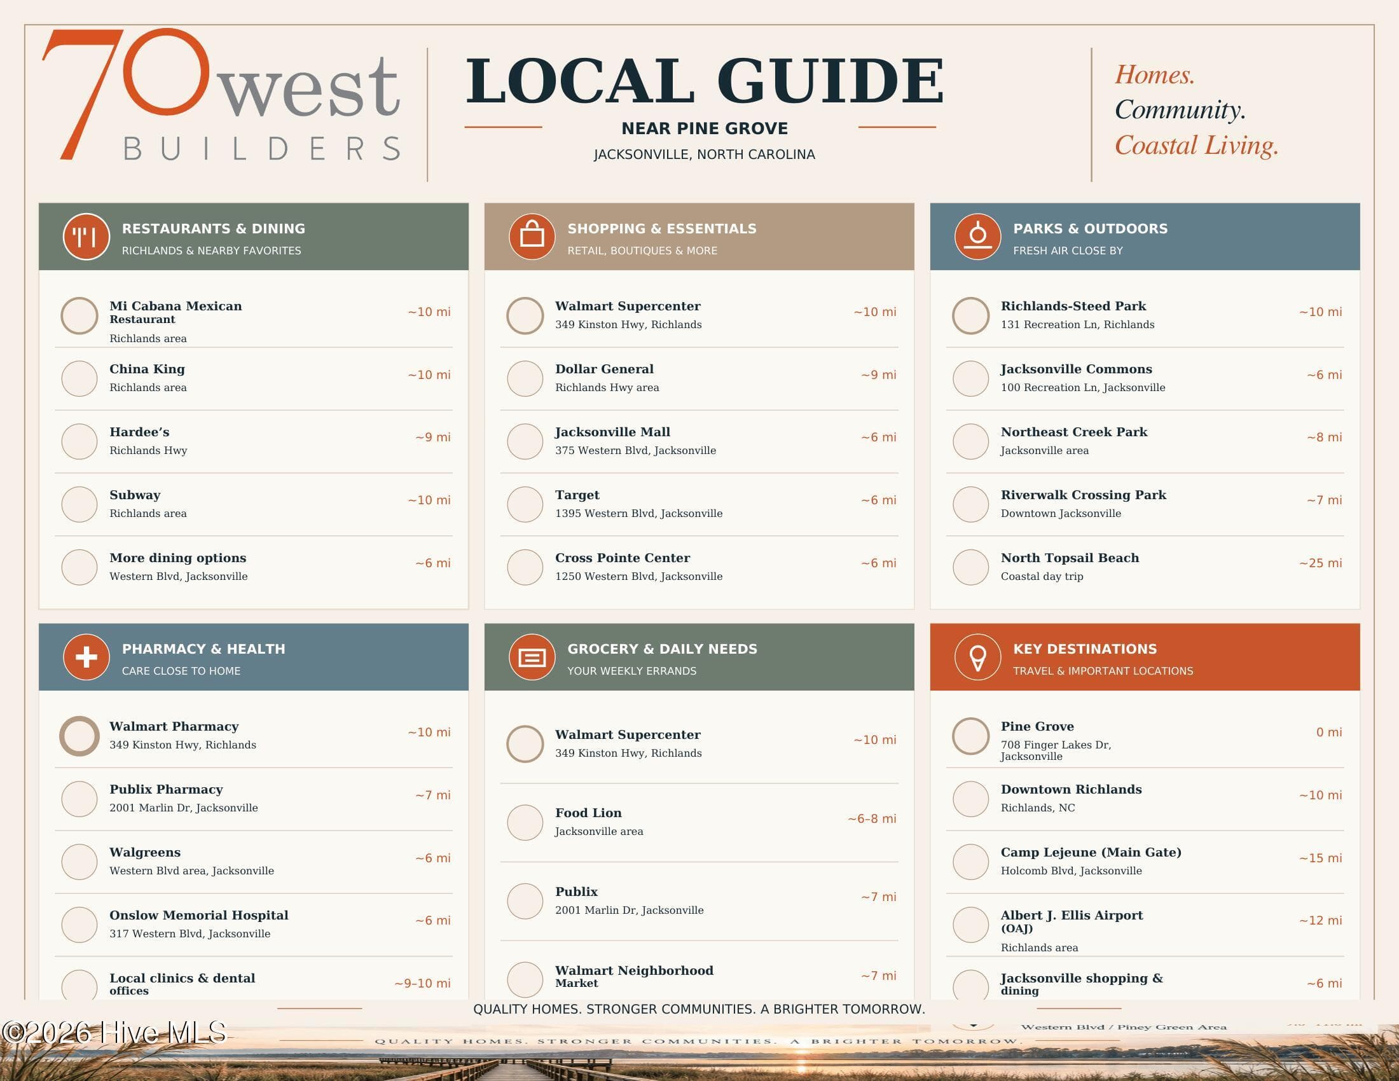Select the circle beside Mi Cabana Mexican Restaurant
The height and width of the screenshot is (1081, 1399).
(79, 315)
